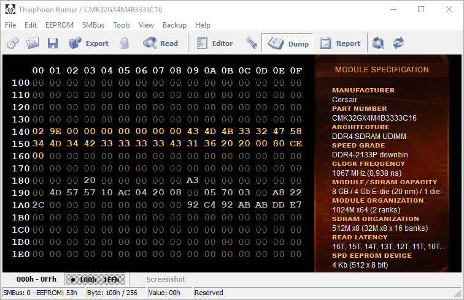Click DDR4 SDRAM UDIMM architecture value
The width and height of the screenshot is (464, 300).
(x=369, y=137)
